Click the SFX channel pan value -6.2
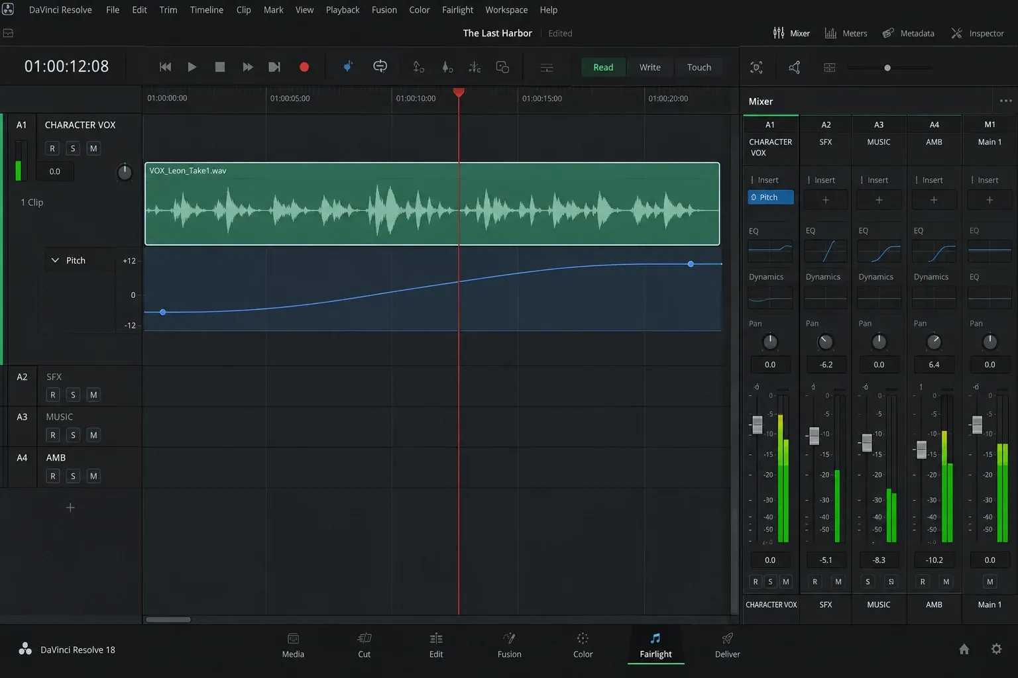This screenshot has width=1018, height=678. pos(826,365)
